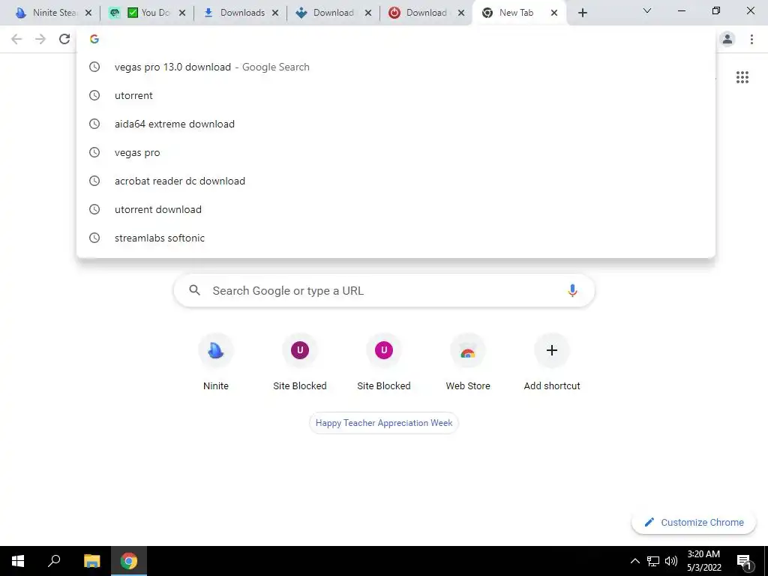The width and height of the screenshot is (768, 576).
Task: Choose the 'utorrent download' suggestion
Action: (x=396, y=209)
